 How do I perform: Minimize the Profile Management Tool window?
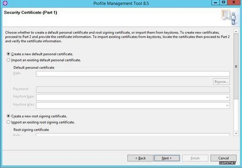tap(216, 3)
